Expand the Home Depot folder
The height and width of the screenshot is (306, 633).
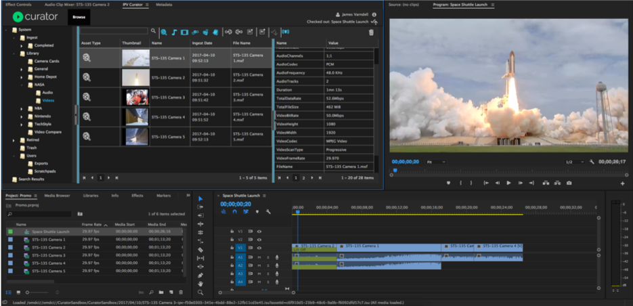pyautogui.click(x=22, y=76)
